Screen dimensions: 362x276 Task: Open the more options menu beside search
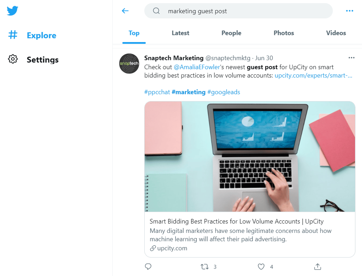tap(349, 11)
